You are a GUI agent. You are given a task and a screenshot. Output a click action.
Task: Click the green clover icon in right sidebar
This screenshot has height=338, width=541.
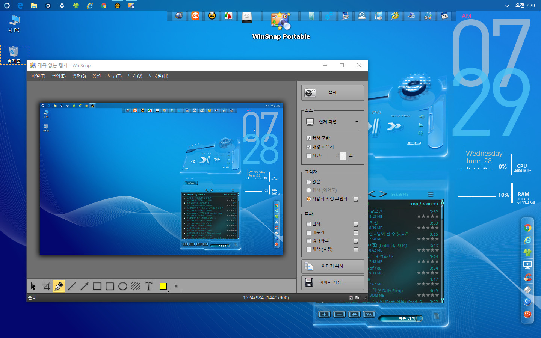527,252
